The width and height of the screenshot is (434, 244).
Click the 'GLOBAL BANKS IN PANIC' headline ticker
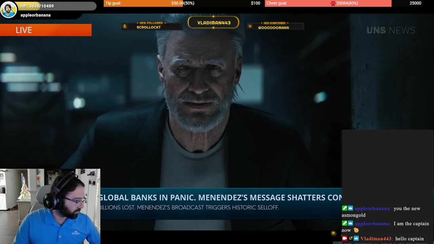pos(221,197)
